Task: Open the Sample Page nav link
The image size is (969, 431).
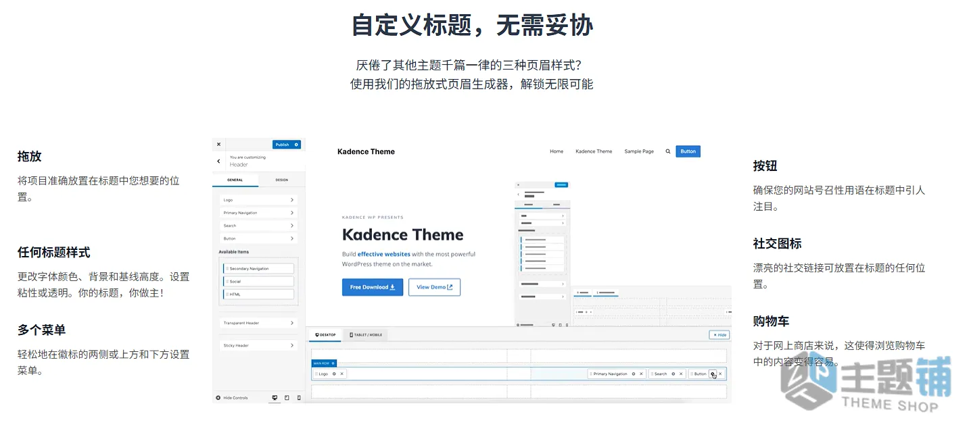Action: [x=639, y=151]
